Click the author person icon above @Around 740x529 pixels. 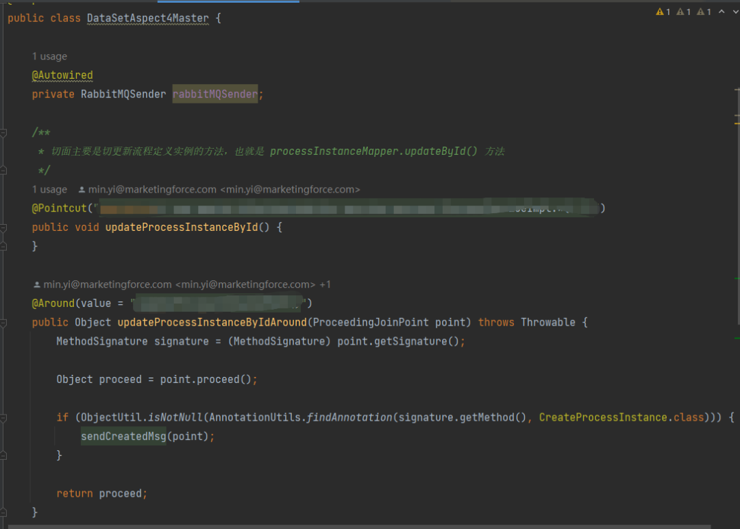click(x=37, y=284)
